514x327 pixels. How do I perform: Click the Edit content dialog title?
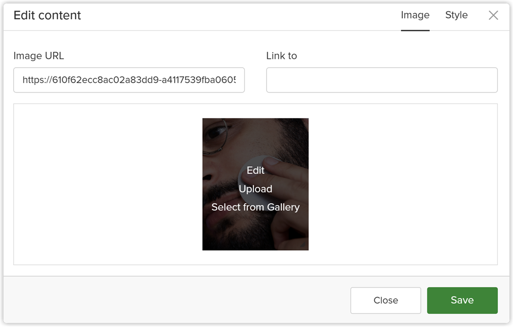click(47, 15)
